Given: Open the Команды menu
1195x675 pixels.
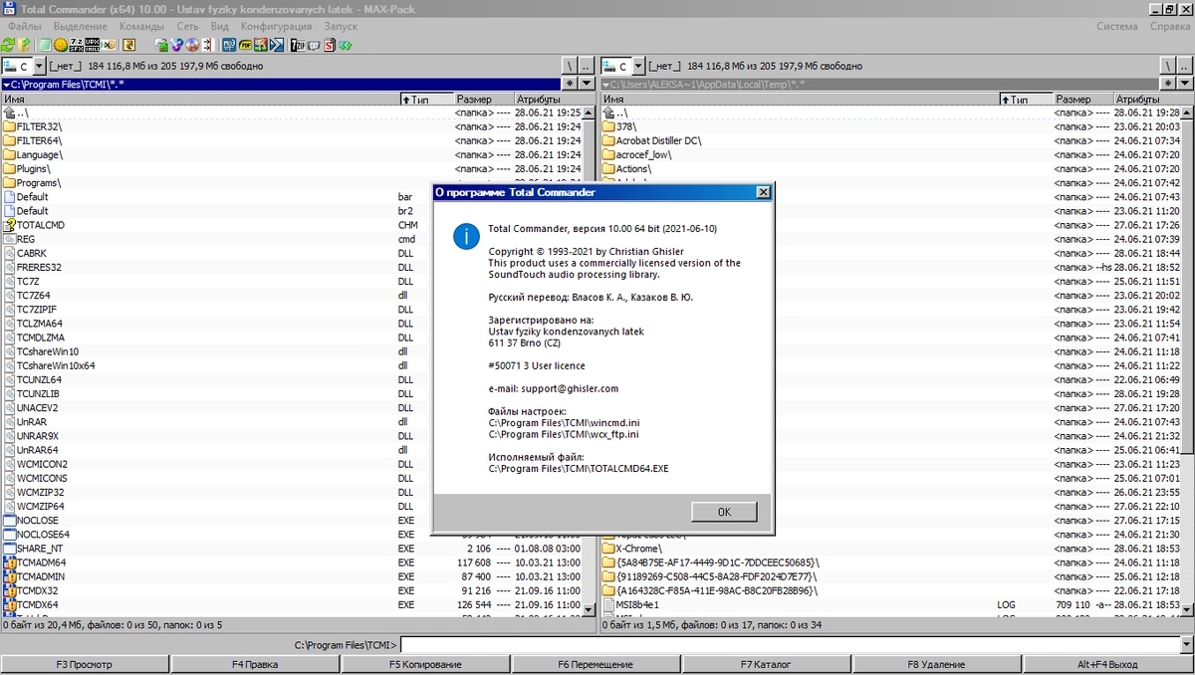Looking at the screenshot, I should pyautogui.click(x=142, y=27).
